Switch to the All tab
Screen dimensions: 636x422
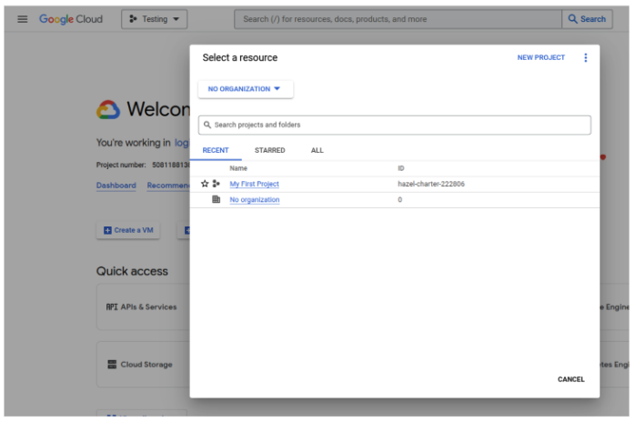(317, 150)
